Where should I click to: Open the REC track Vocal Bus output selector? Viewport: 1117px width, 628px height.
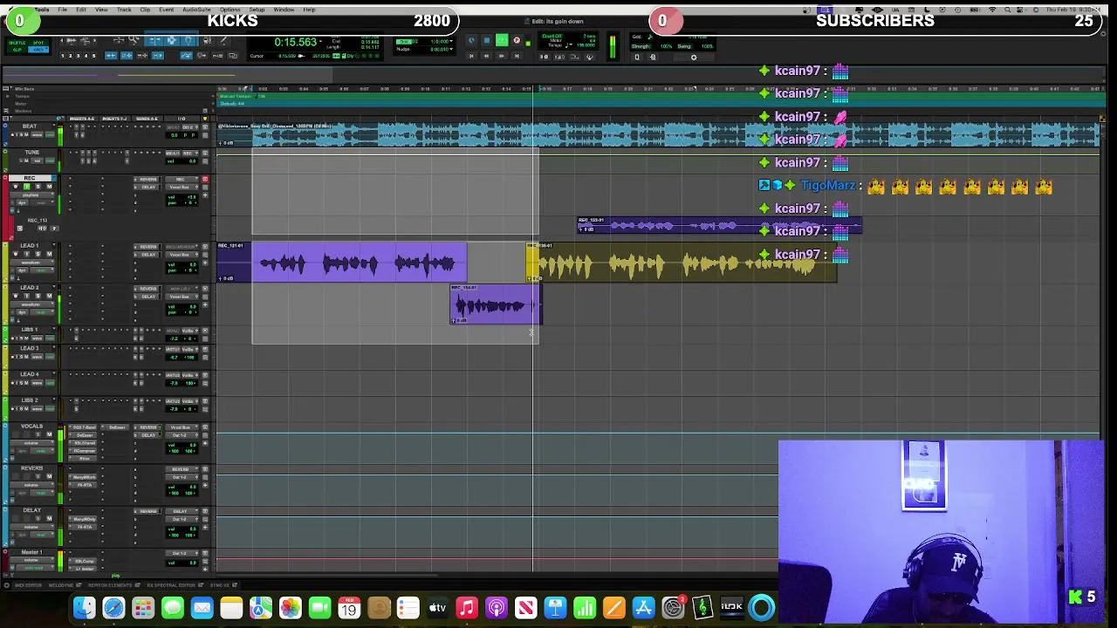point(182,187)
